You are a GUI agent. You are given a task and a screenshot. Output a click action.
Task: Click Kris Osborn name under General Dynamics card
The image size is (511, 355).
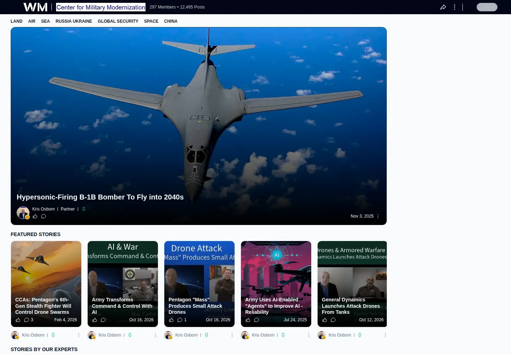(340, 335)
